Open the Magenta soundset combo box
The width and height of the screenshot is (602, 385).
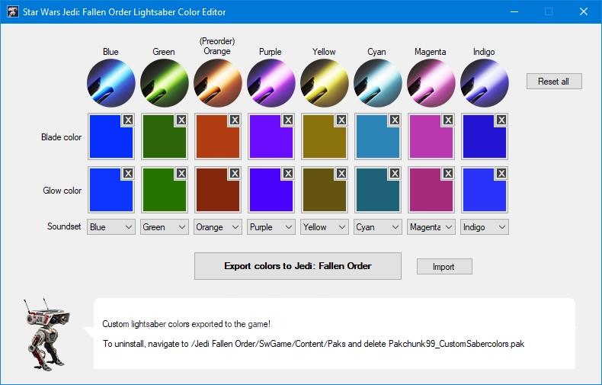pos(431,227)
